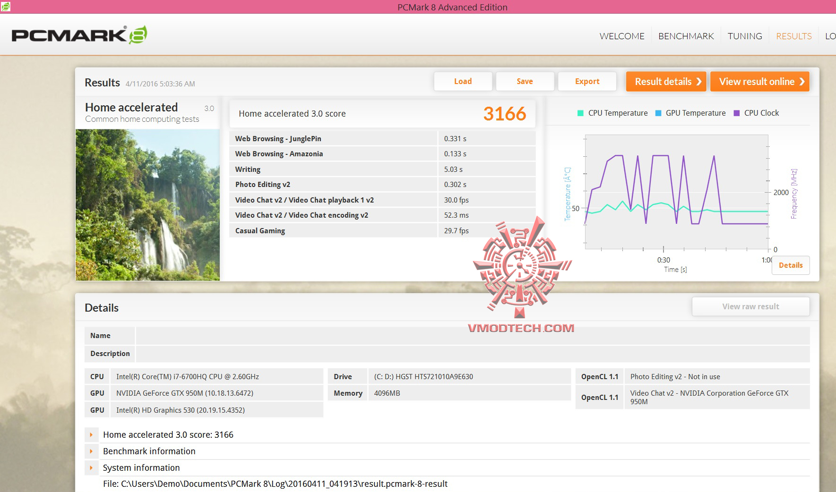The image size is (836, 492).
Task: Export the result file
Action: coord(587,81)
